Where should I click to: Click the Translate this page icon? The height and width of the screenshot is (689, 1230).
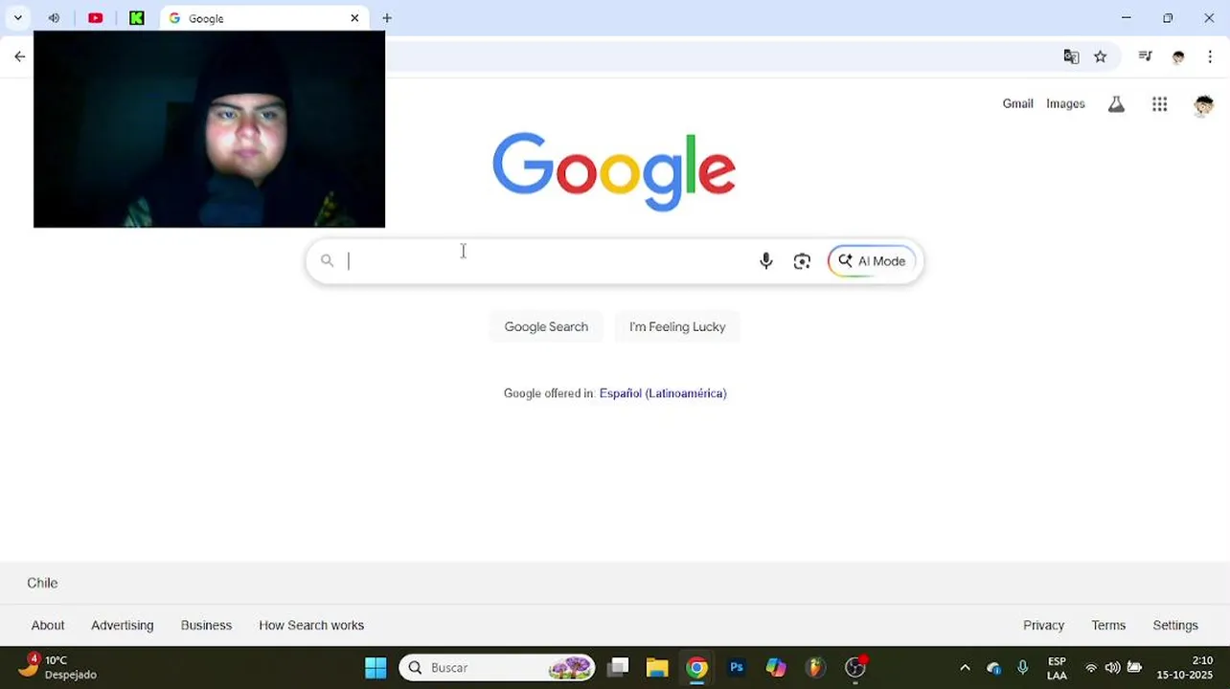(x=1071, y=56)
